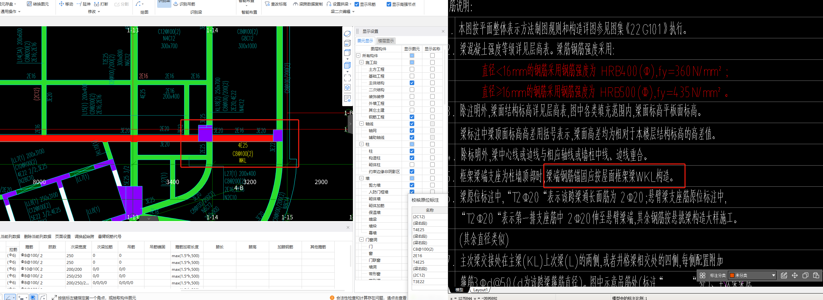Click the solid blue cube display icon
The image size is (823, 300).
(x=347, y=65)
